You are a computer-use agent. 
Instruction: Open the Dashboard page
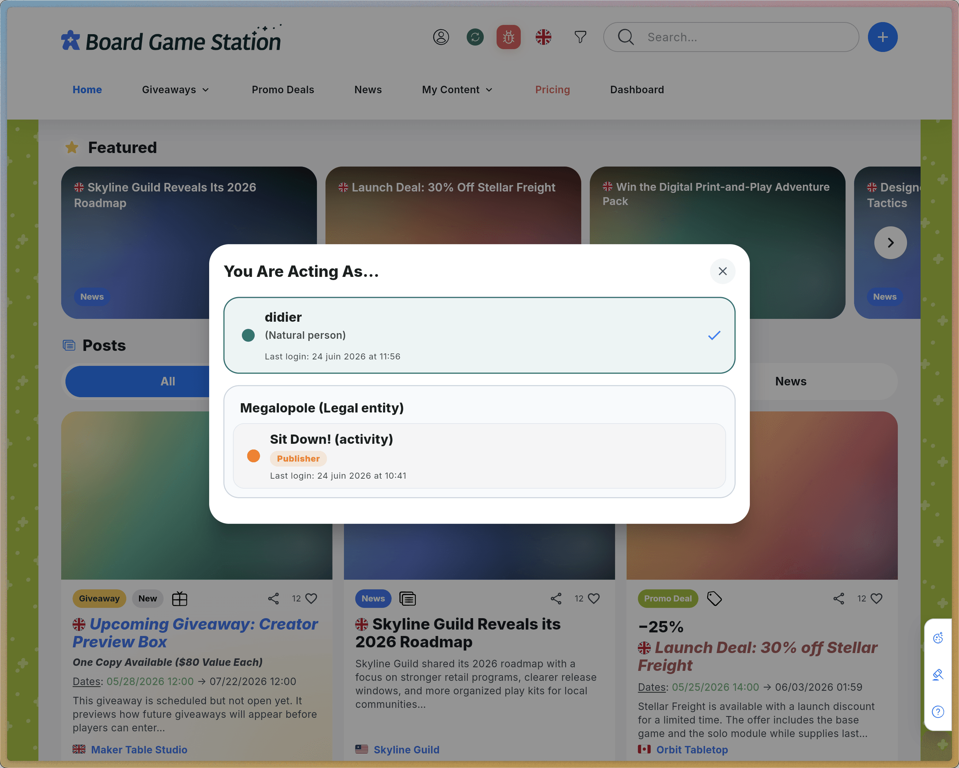tap(637, 89)
